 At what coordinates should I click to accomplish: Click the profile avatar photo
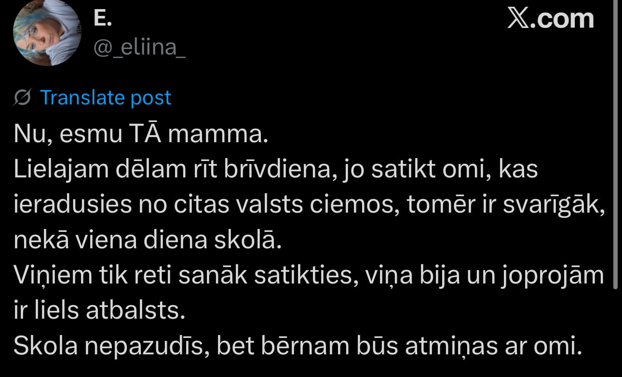(x=47, y=33)
